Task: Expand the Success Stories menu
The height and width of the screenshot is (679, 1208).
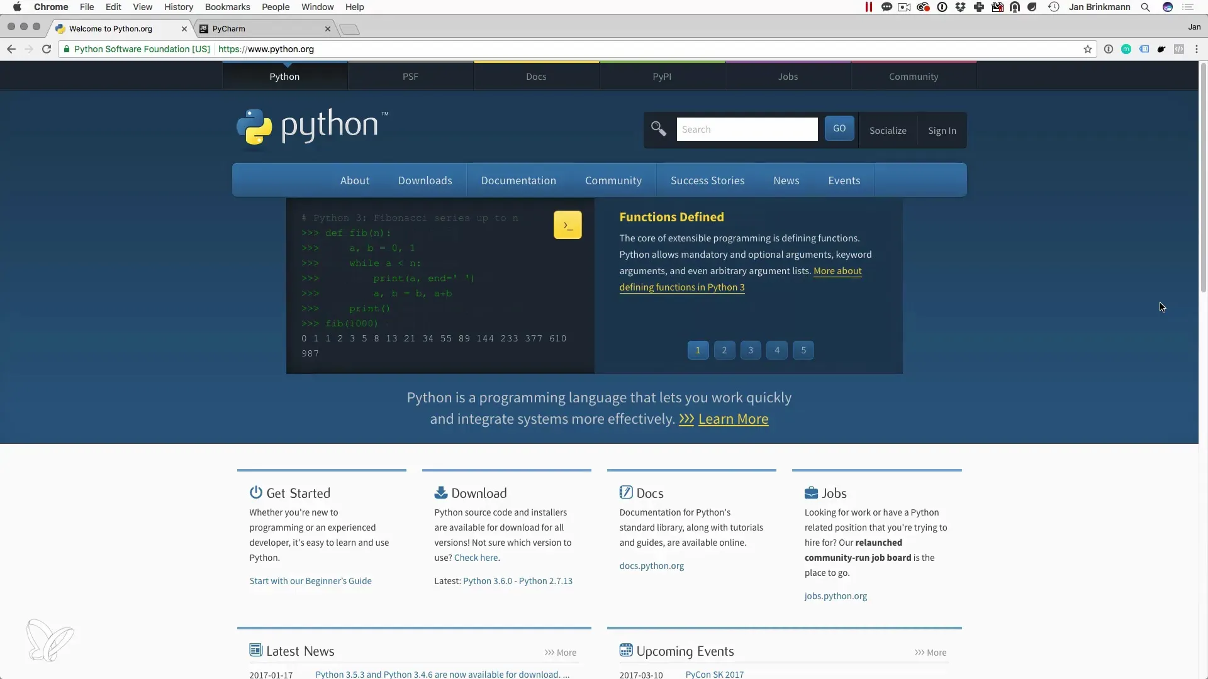Action: [707, 180]
